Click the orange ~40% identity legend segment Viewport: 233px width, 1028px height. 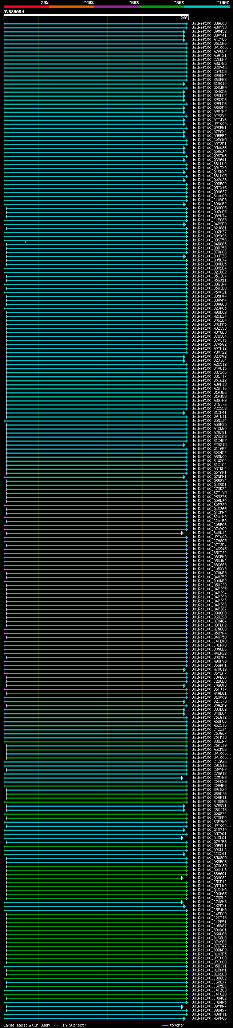(x=71, y=7)
